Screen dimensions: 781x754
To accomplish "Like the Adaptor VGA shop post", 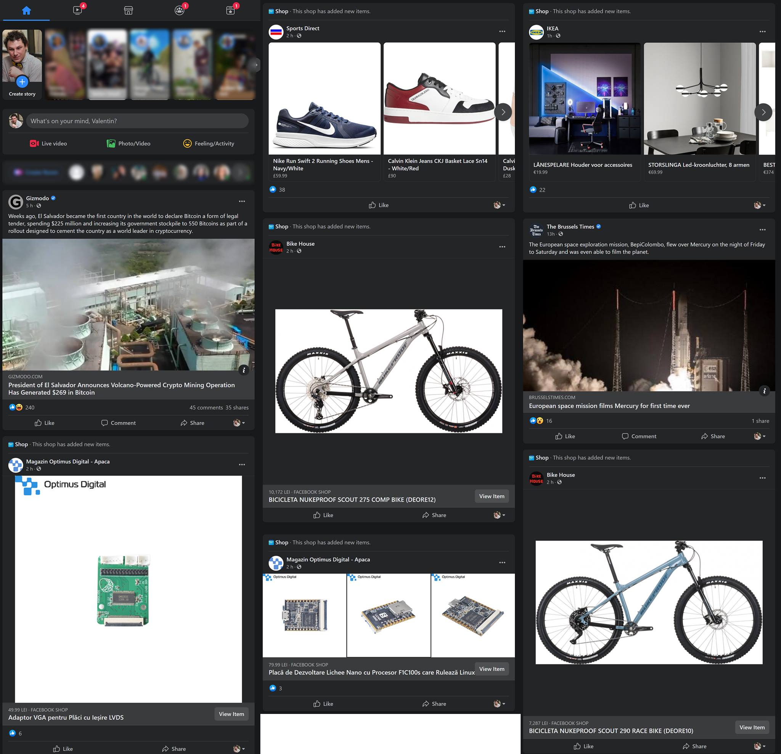I will (63, 748).
